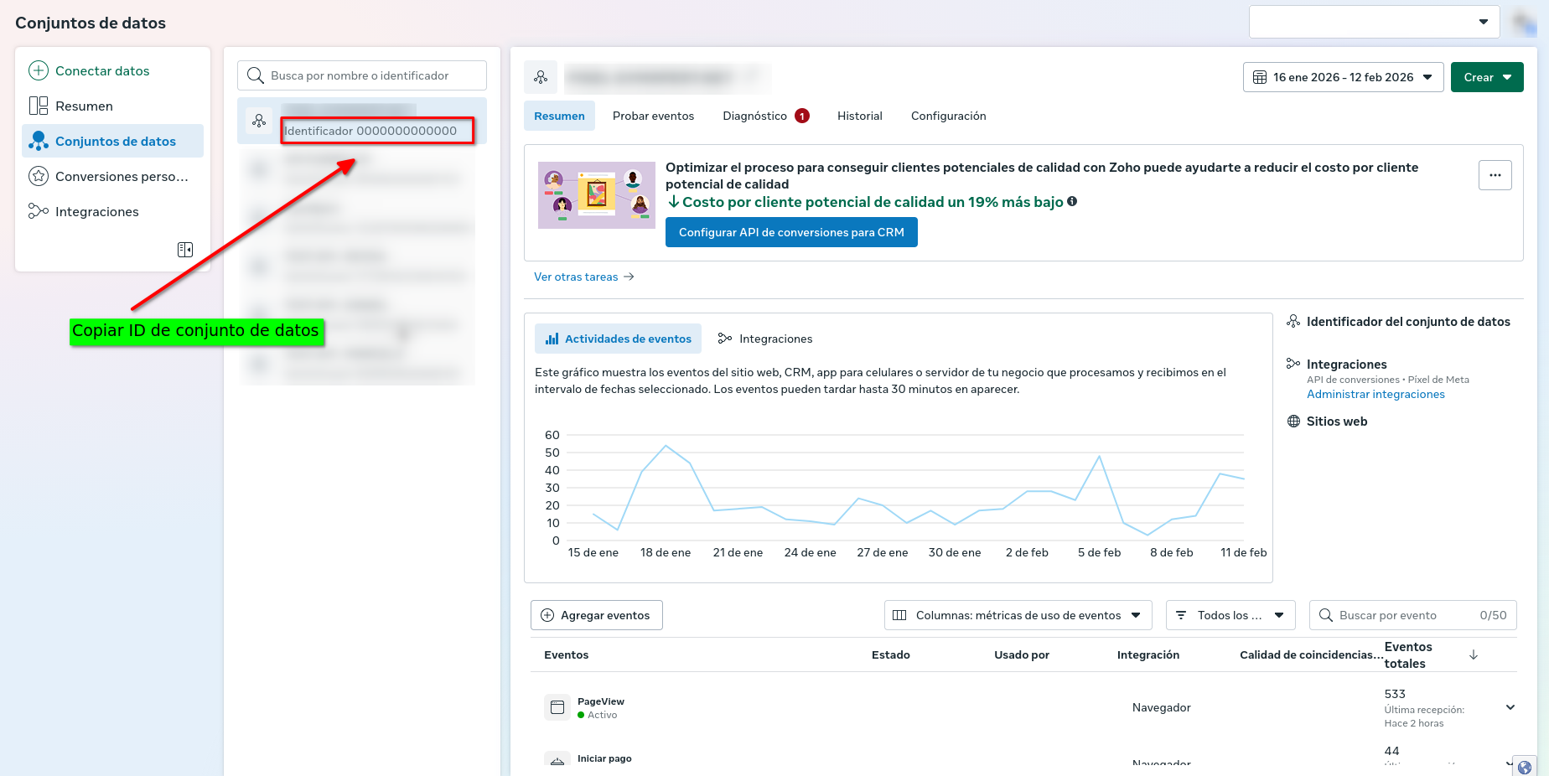
Task: Expand the PageView event row chevron
Action: (x=1510, y=707)
